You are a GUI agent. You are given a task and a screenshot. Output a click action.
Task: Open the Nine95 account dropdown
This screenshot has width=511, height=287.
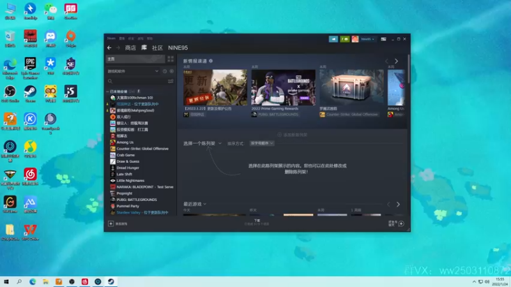367,39
